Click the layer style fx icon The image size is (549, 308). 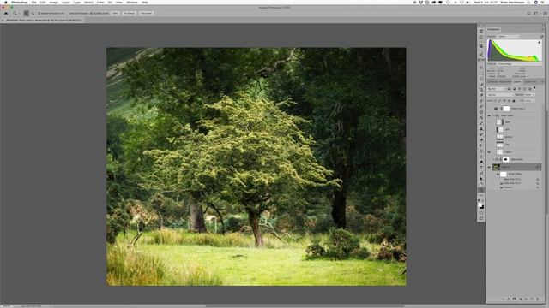click(x=509, y=299)
